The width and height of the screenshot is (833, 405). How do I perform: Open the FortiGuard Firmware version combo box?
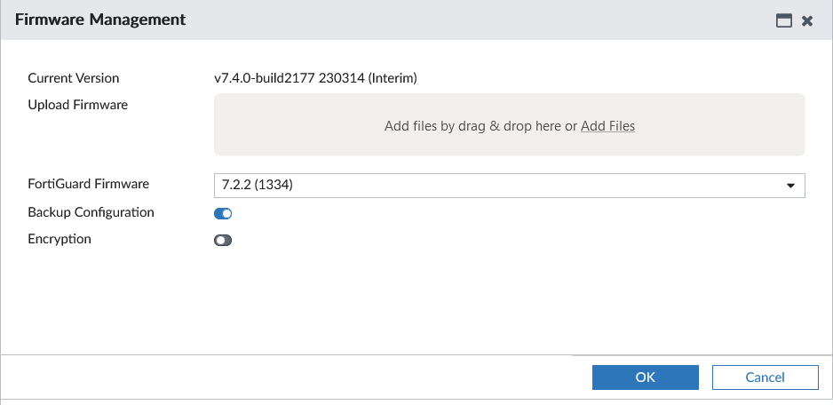click(497, 185)
